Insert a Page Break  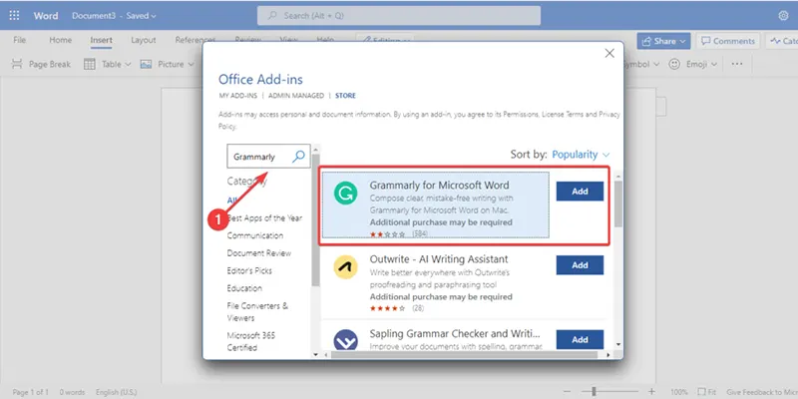[41, 64]
